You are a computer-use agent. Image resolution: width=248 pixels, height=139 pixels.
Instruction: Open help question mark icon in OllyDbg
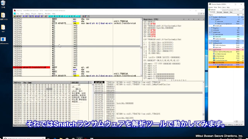tap(88, 16)
